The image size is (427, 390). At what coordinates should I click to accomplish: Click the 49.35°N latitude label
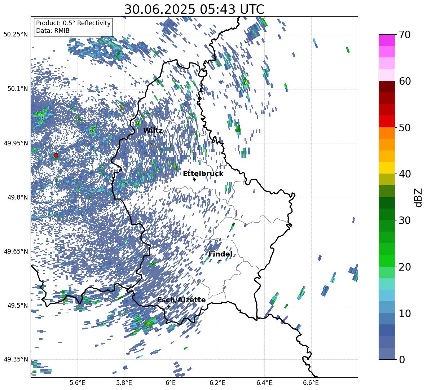[16, 359]
